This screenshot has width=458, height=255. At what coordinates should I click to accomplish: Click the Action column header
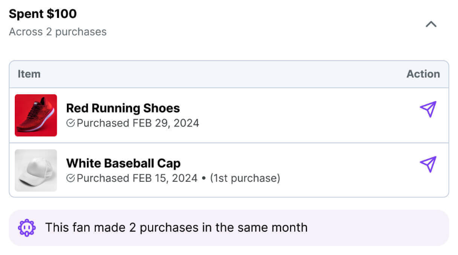coord(423,74)
